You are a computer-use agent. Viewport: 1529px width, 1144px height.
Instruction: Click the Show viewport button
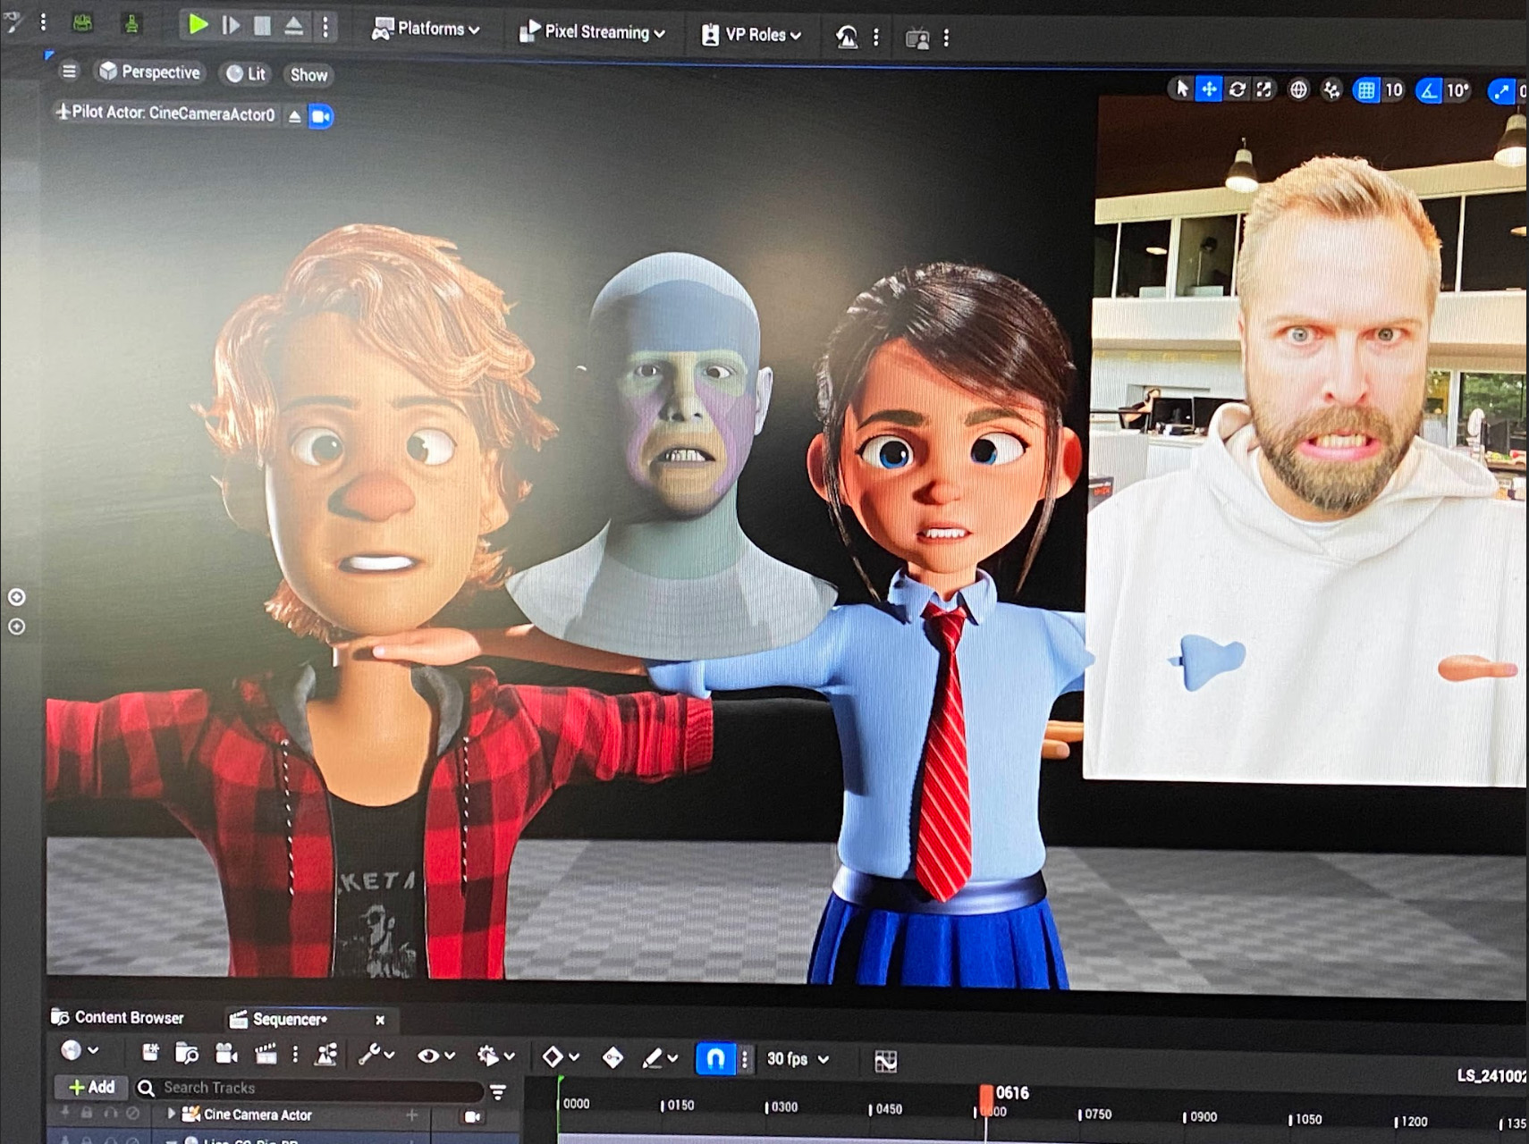308,75
